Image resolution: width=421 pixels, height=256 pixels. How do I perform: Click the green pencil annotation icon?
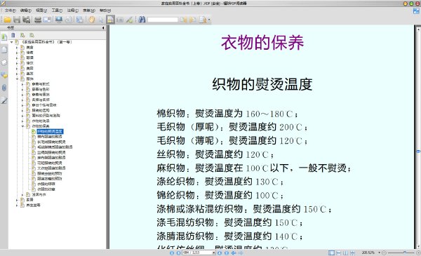(x=129, y=20)
